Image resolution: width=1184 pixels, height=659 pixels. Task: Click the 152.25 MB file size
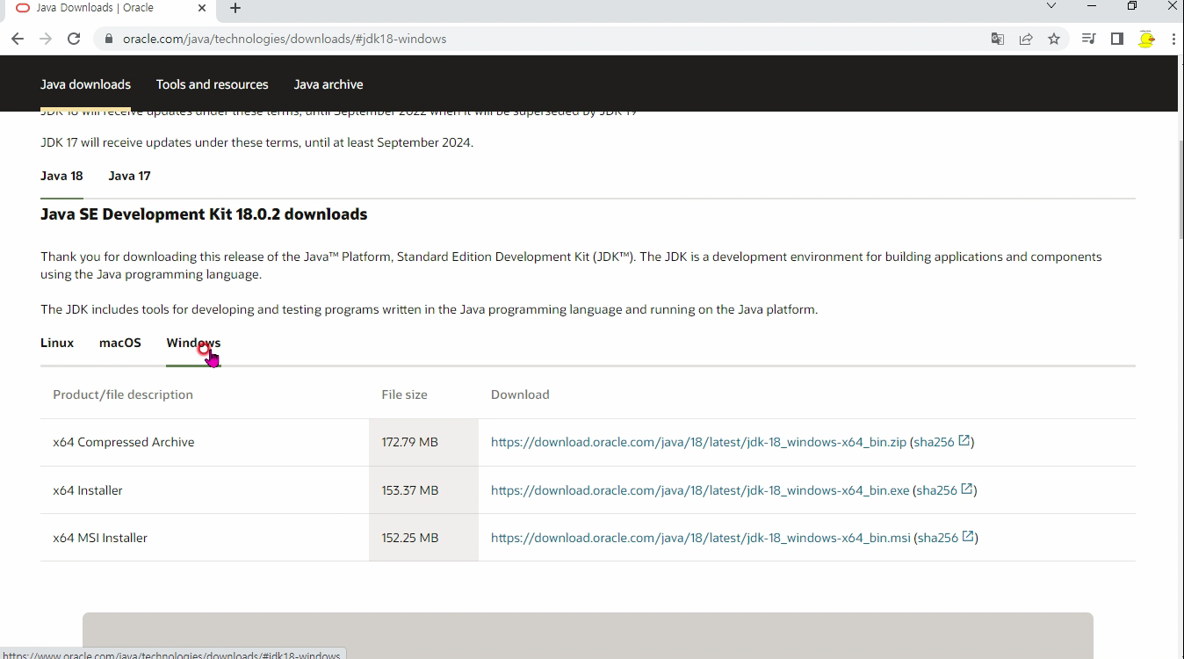[x=409, y=538]
